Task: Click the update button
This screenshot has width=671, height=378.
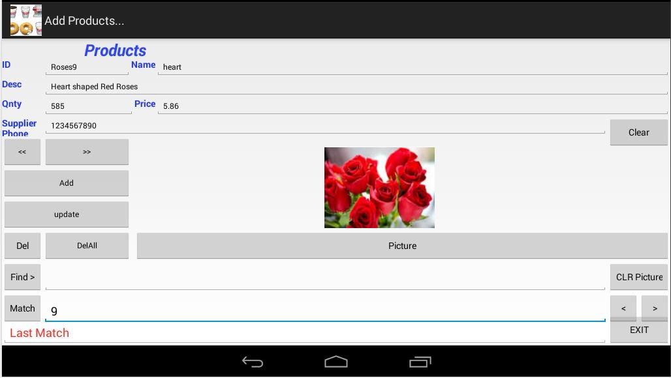Action: click(67, 214)
